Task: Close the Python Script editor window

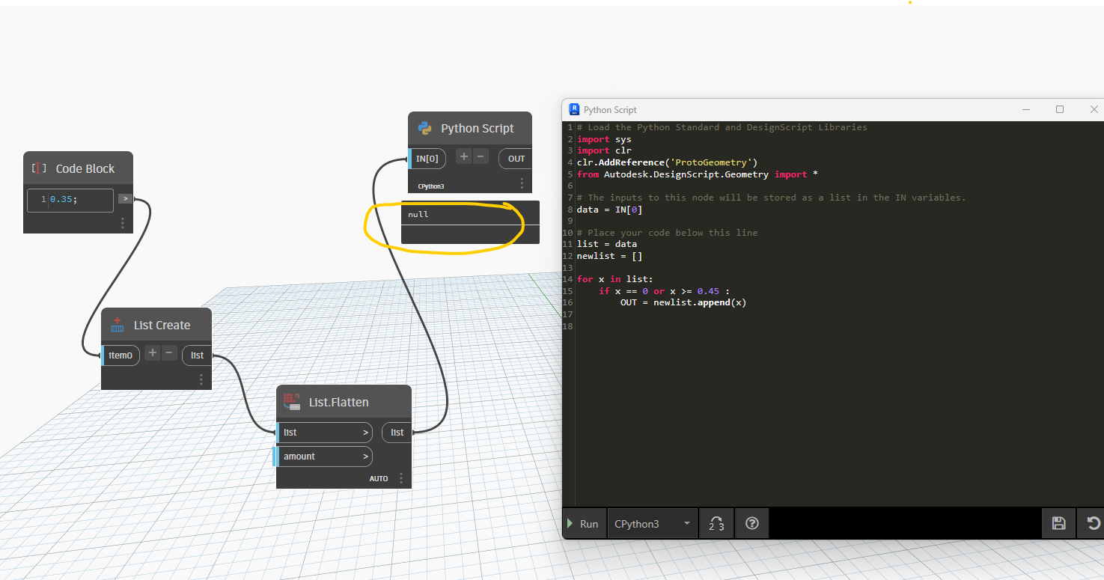Action: (1094, 109)
